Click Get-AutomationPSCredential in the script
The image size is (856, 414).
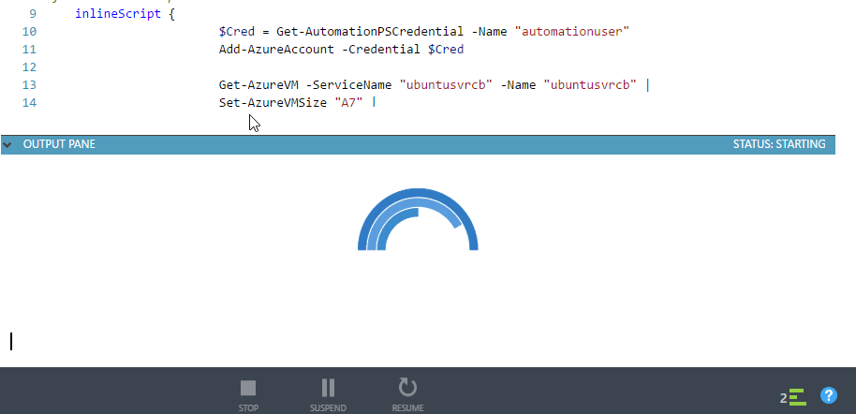pos(370,32)
